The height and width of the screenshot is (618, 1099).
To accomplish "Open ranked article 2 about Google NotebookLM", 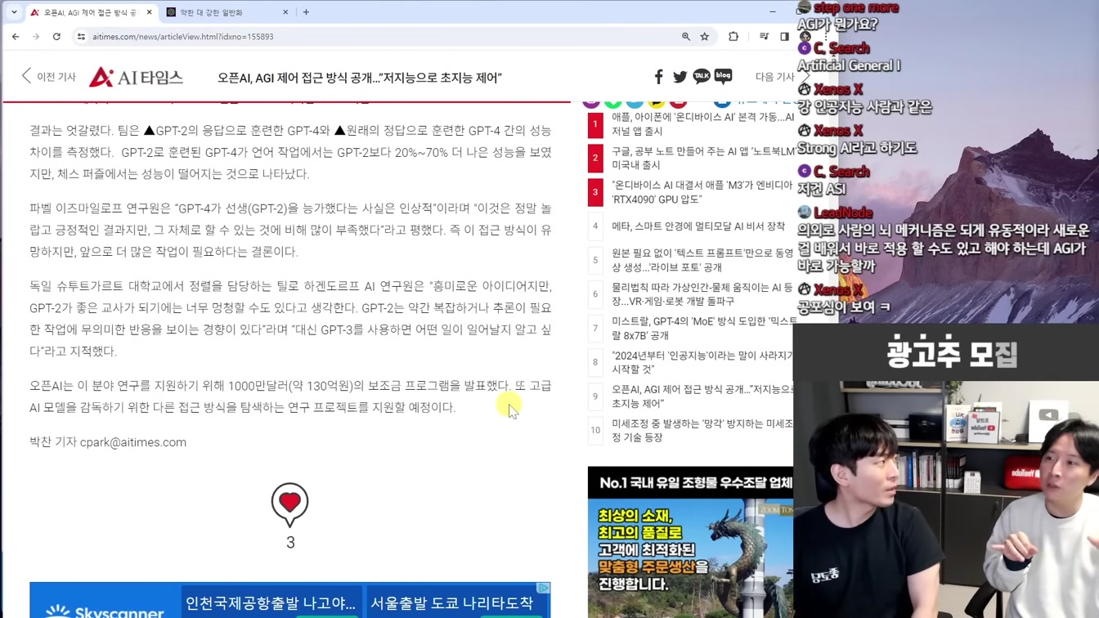I will point(702,159).
